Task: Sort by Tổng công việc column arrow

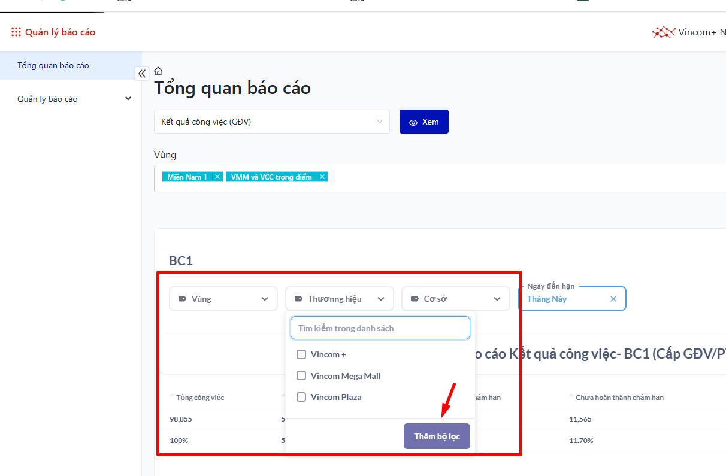Action: 173,396
